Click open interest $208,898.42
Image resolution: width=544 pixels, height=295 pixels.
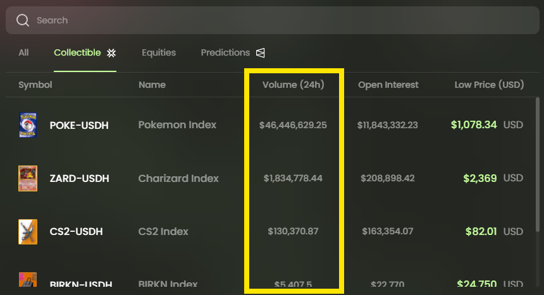[x=388, y=178]
